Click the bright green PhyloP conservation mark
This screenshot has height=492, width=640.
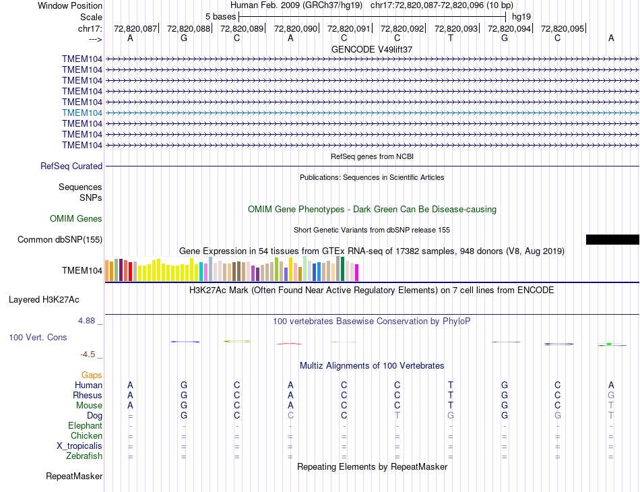pos(609,344)
